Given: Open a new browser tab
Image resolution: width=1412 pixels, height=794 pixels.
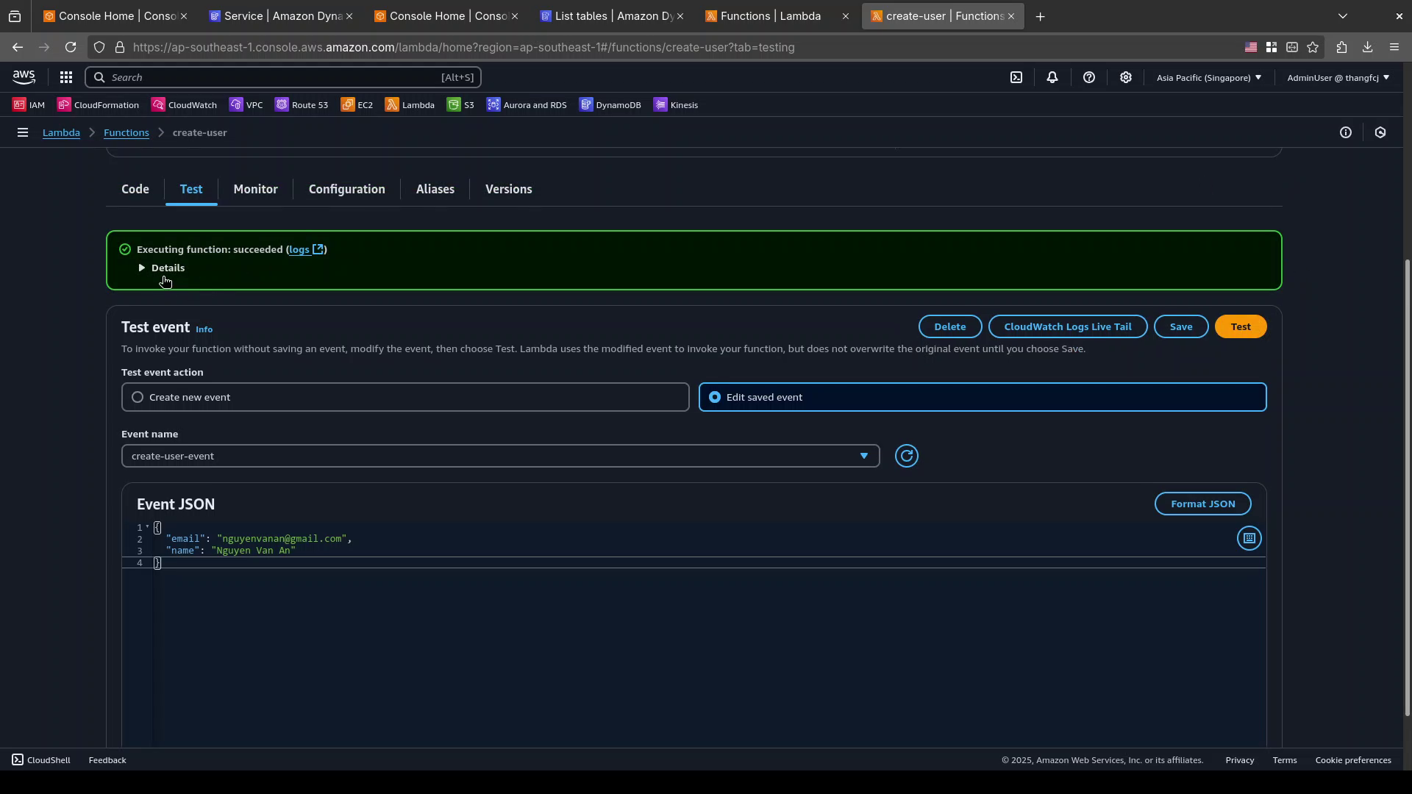Looking at the screenshot, I should coord(1040,16).
